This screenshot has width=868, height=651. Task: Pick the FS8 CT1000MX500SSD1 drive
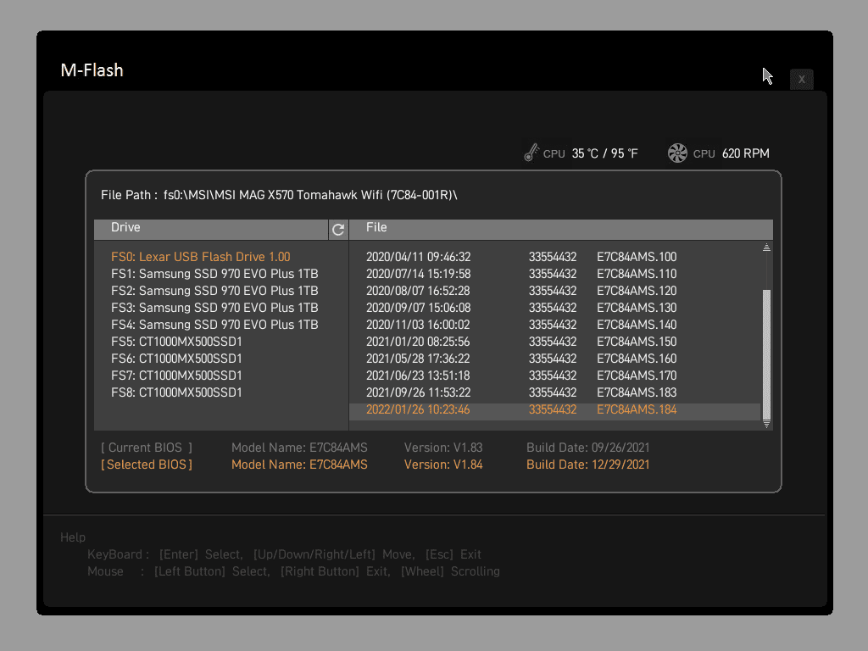coord(176,392)
